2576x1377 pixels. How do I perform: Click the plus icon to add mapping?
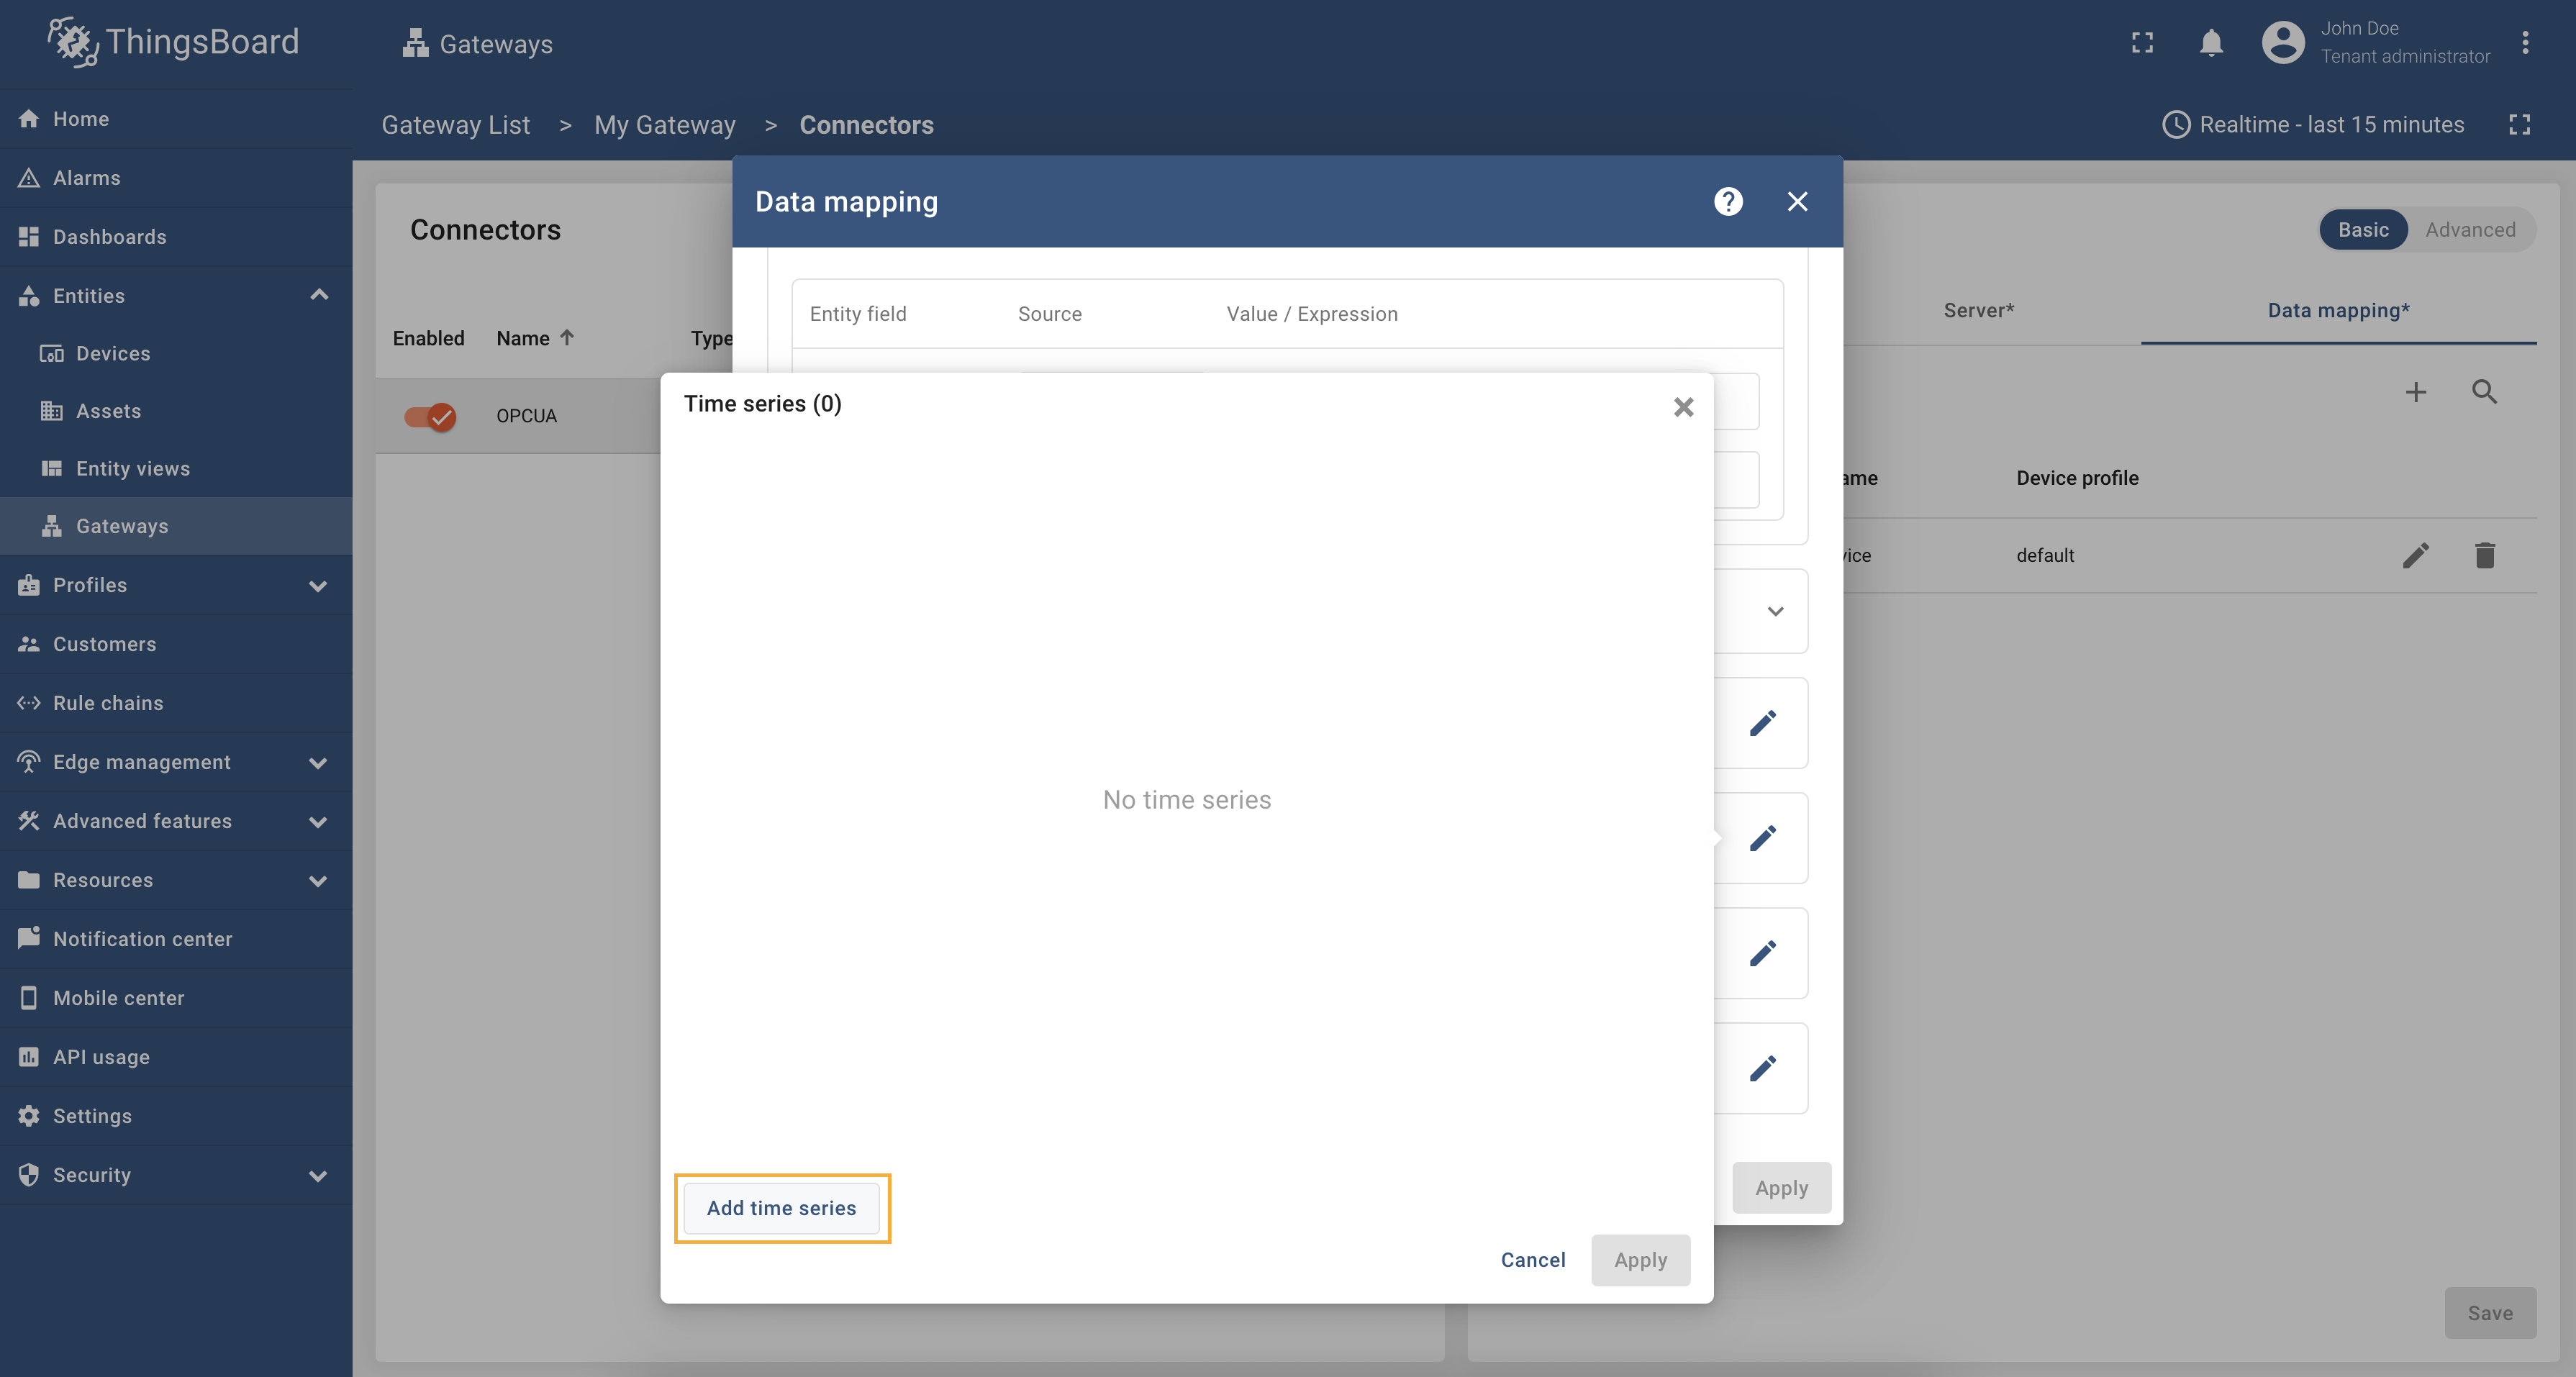(2415, 392)
